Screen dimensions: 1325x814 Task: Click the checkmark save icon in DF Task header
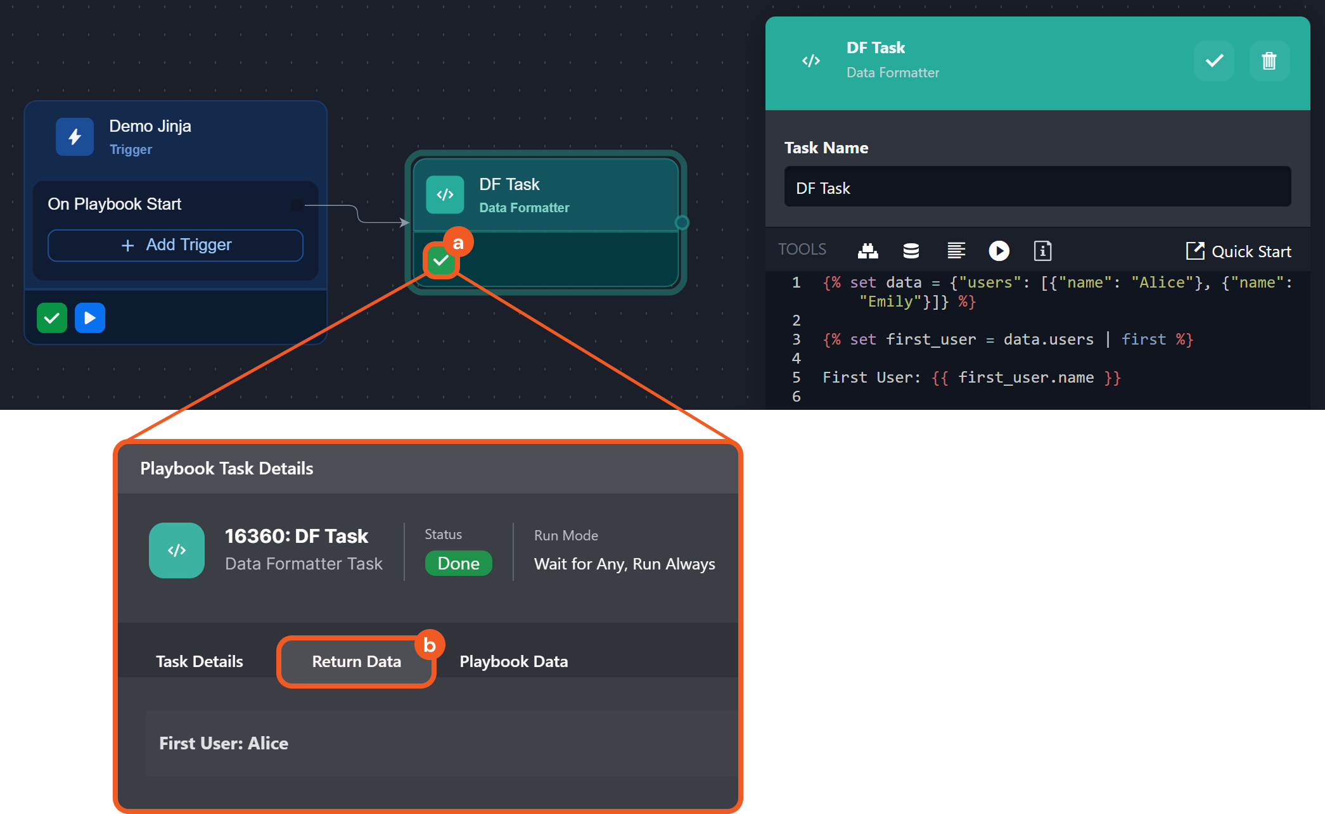[1213, 61]
